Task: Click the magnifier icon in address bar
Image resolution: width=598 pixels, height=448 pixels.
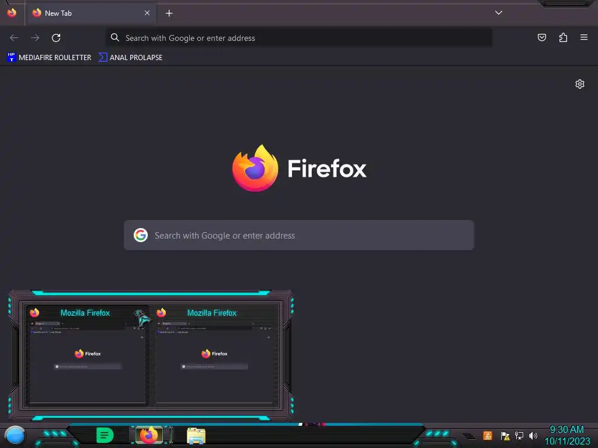Action: pos(115,37)
